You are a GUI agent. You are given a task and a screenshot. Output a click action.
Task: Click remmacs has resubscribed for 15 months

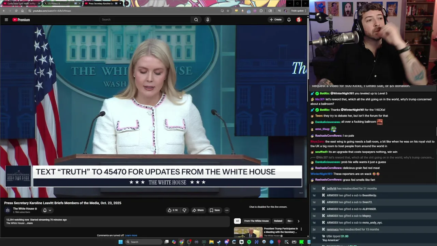click(x=353, y=230)
